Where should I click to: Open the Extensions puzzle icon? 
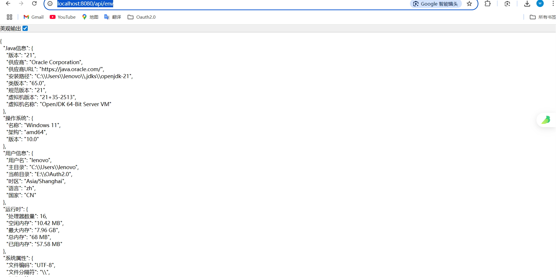(x=488, y=4)
